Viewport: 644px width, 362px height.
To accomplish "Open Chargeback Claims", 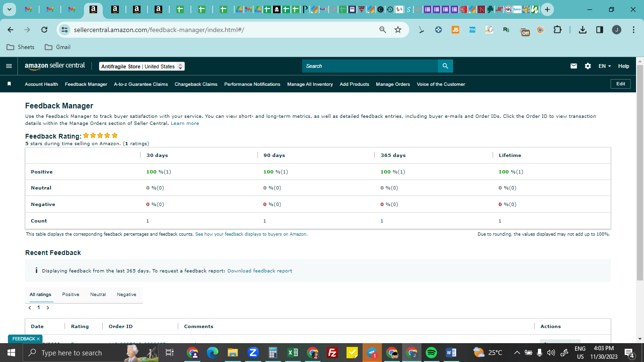I will tap(196, 84).
